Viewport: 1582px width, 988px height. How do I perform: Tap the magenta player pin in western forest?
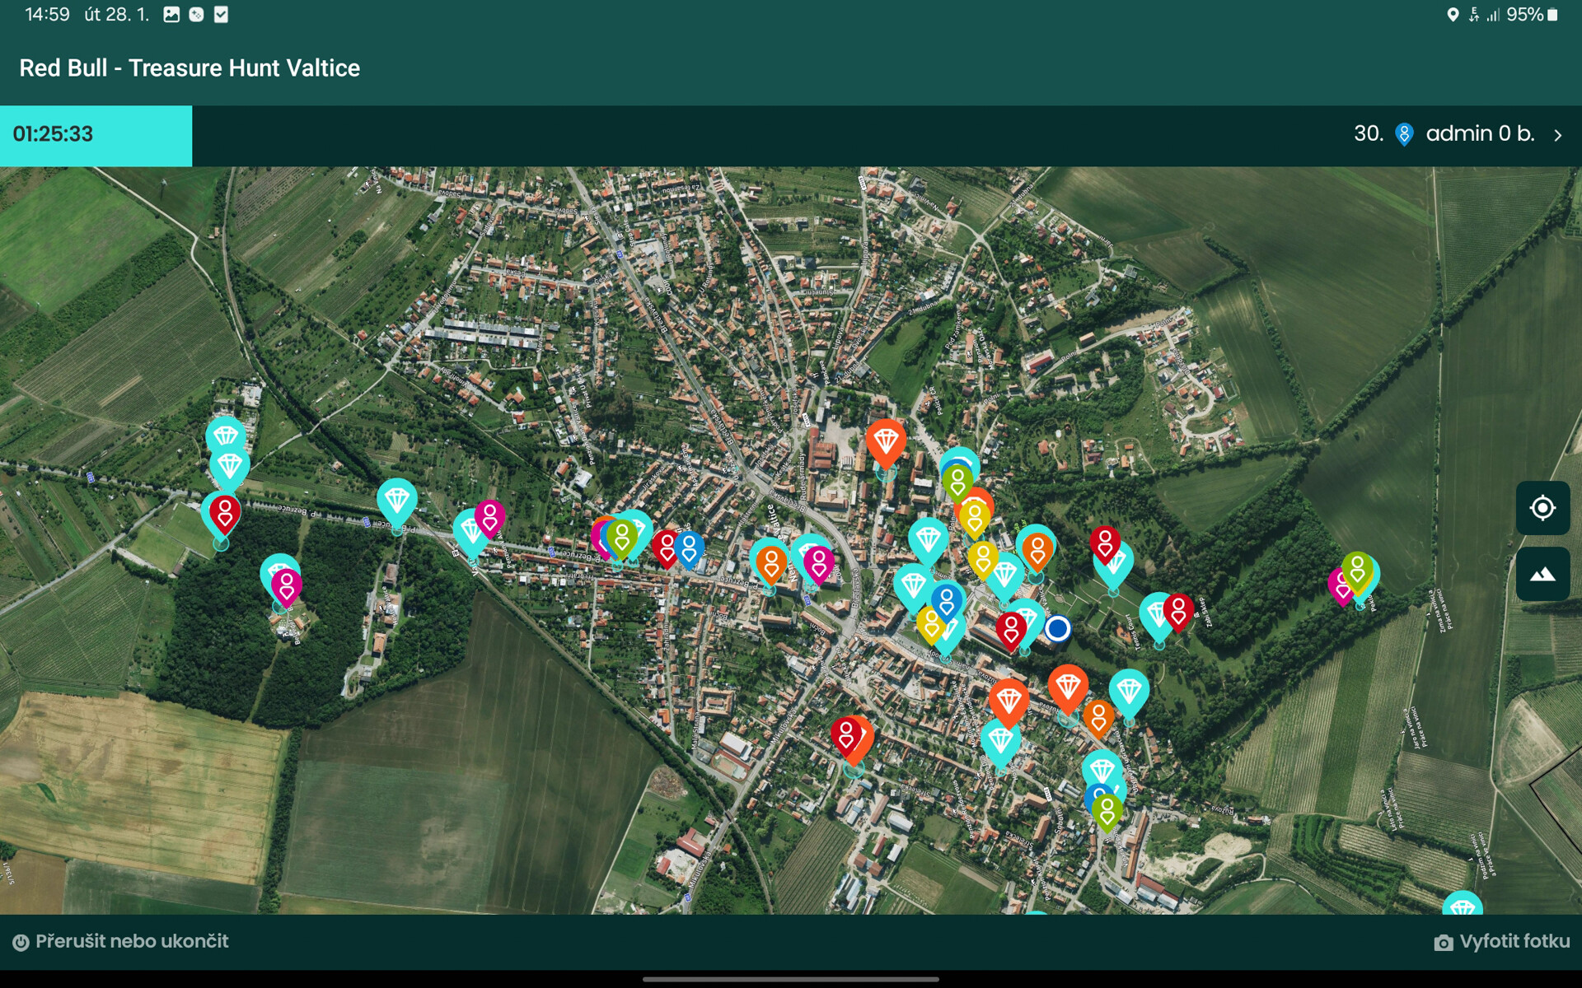click(286, 587)
